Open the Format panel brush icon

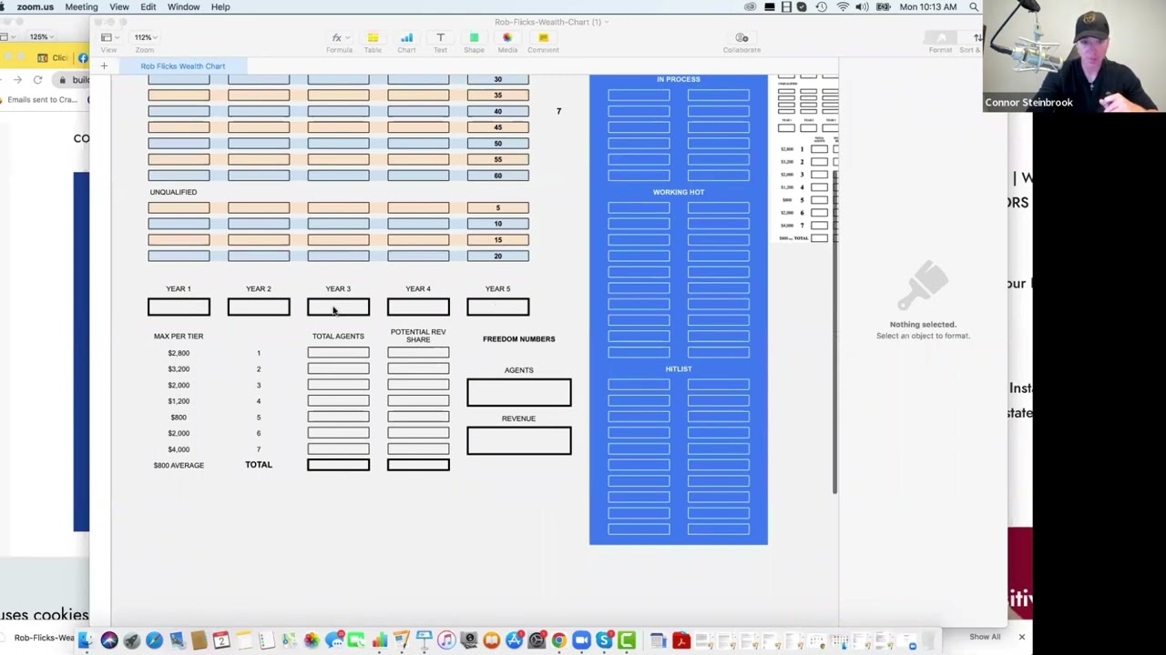coord(940,39)
